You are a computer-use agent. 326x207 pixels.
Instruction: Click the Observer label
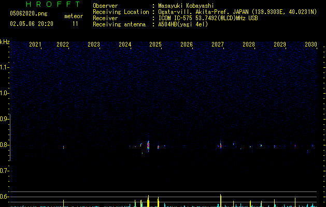[105, 6]
